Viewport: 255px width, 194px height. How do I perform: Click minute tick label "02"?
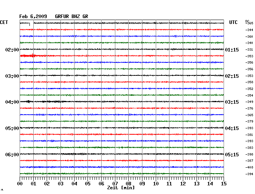(x=47, y=184)
